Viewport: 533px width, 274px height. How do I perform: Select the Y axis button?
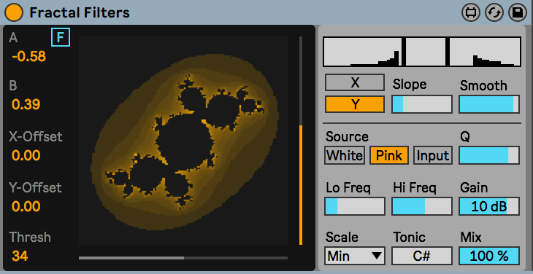pyautogui.click(x=355, y=104)
